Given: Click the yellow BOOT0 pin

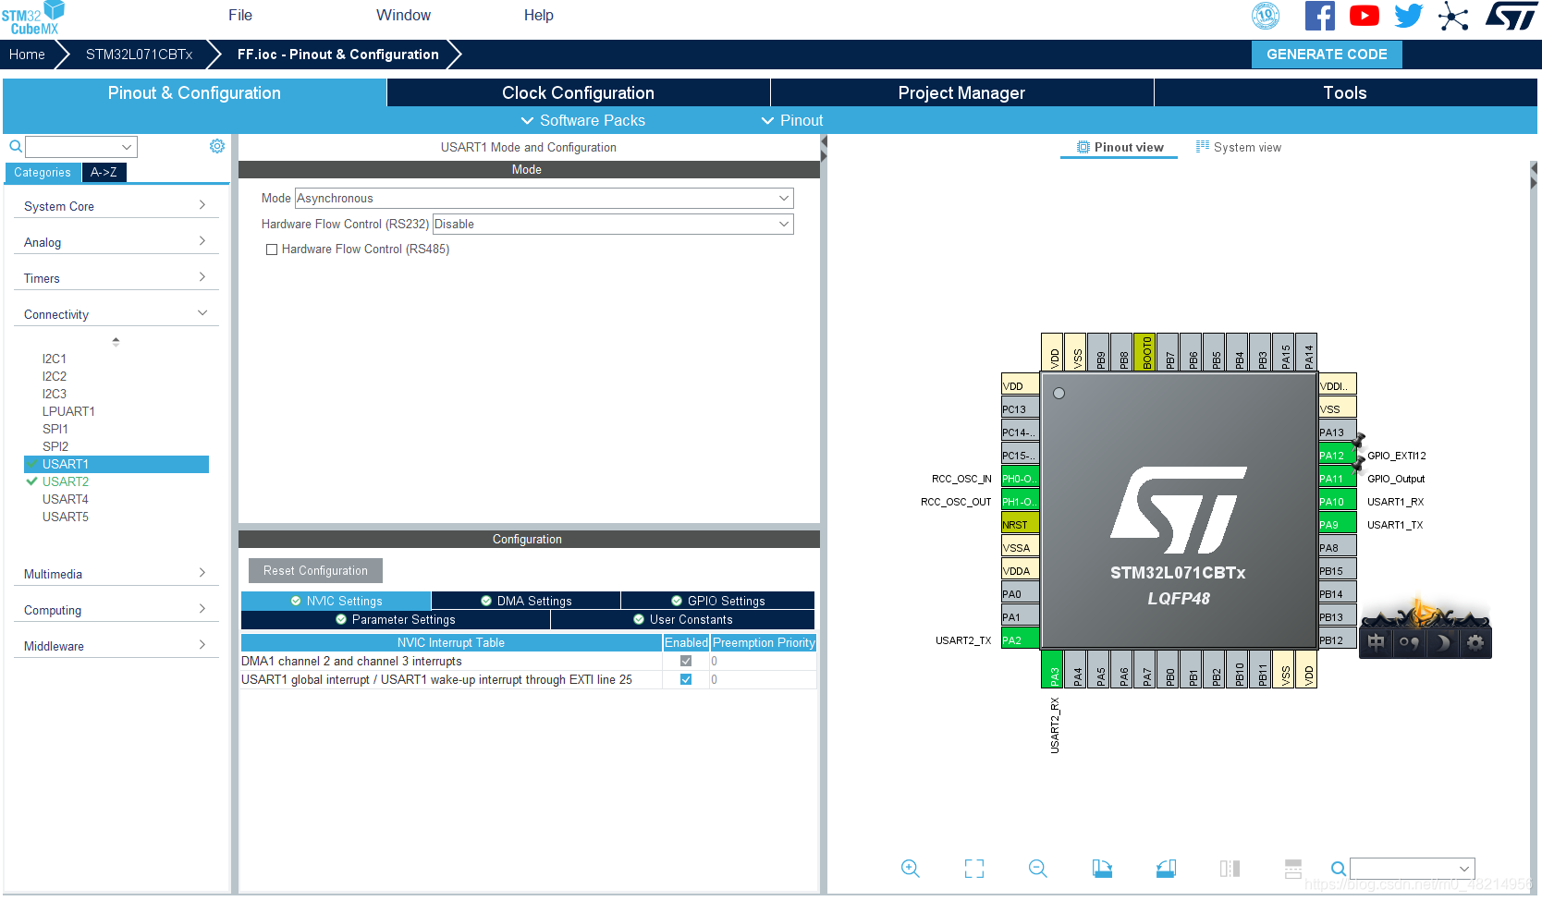Looking at the screenshot, I should [1146, 352].
